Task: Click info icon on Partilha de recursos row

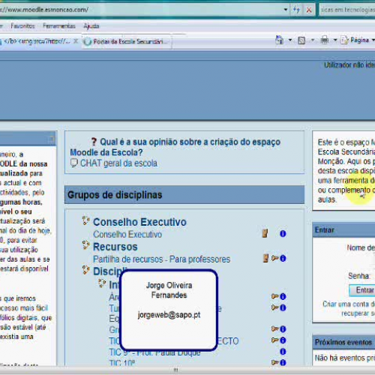Action: click(283, 258)
